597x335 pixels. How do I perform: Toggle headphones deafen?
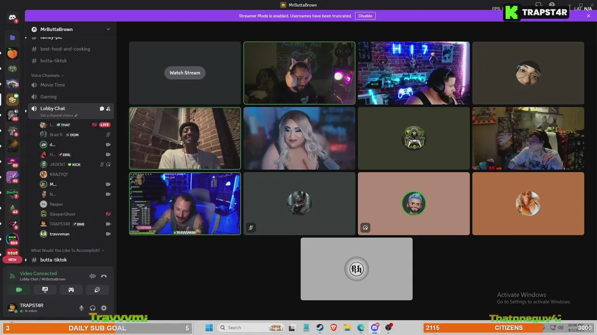[92, 308]
